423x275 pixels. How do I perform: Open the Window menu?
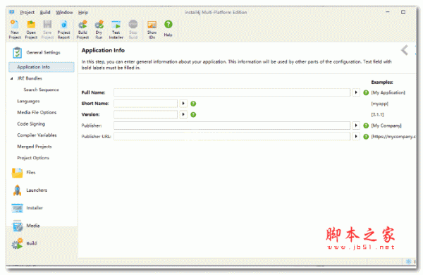(64, 13)
